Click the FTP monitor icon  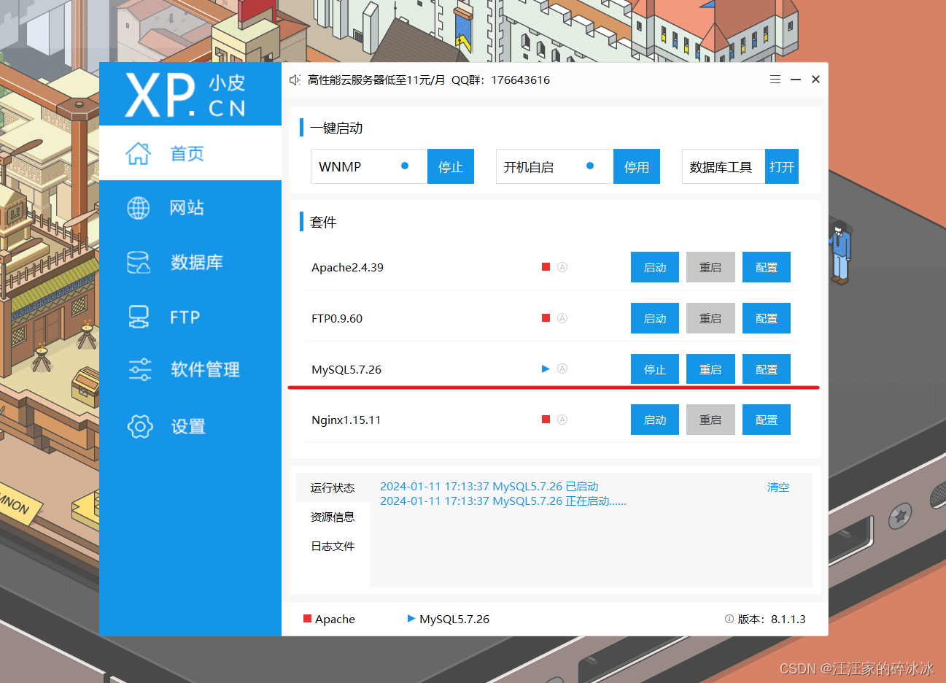(x=139, y=317)
